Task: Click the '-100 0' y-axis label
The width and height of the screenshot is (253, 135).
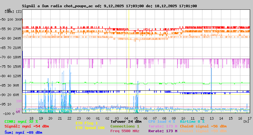Action: pyautogui.click(x=9, y=114)
